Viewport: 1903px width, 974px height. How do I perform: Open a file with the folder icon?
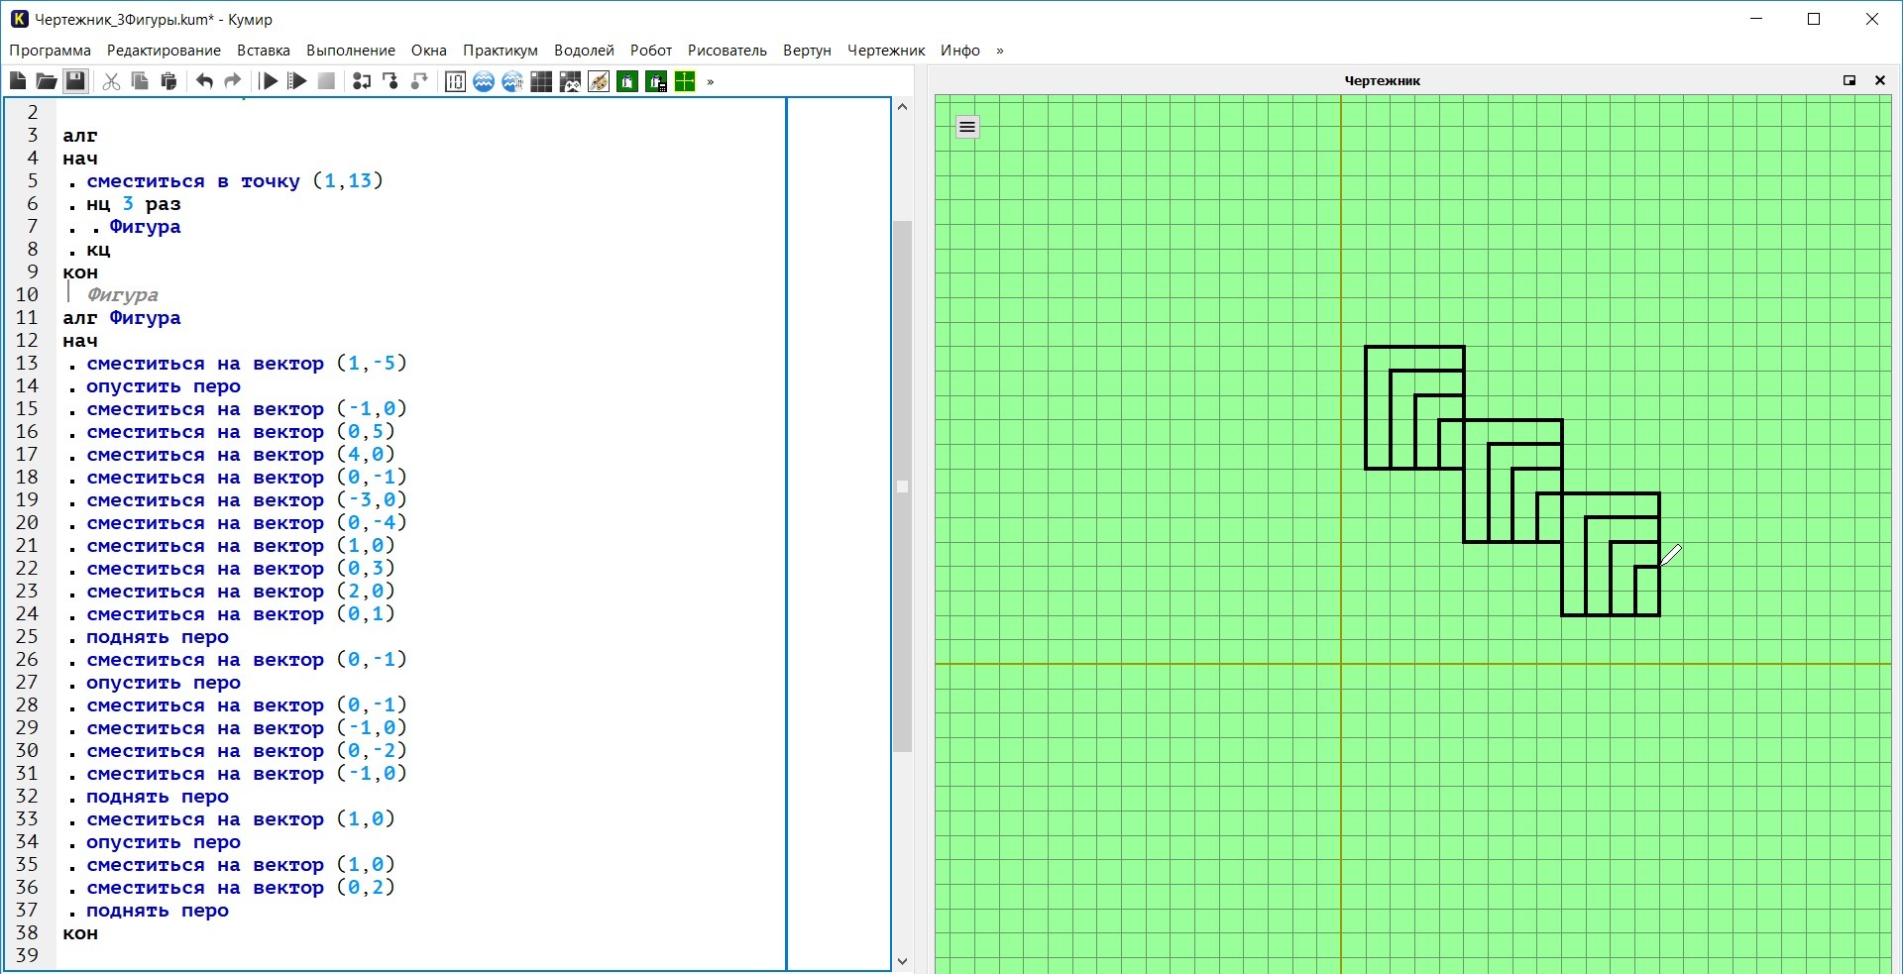46,81
